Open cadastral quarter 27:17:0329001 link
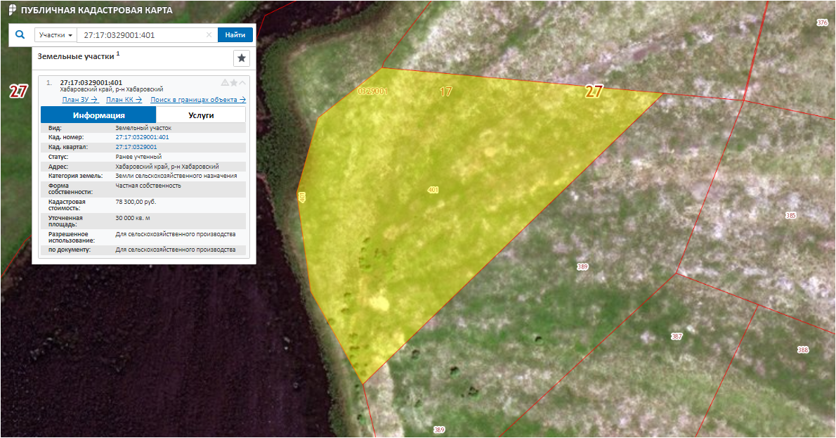Image resolution: width=836 pixels, height=438 pixels. click(136, 147)
